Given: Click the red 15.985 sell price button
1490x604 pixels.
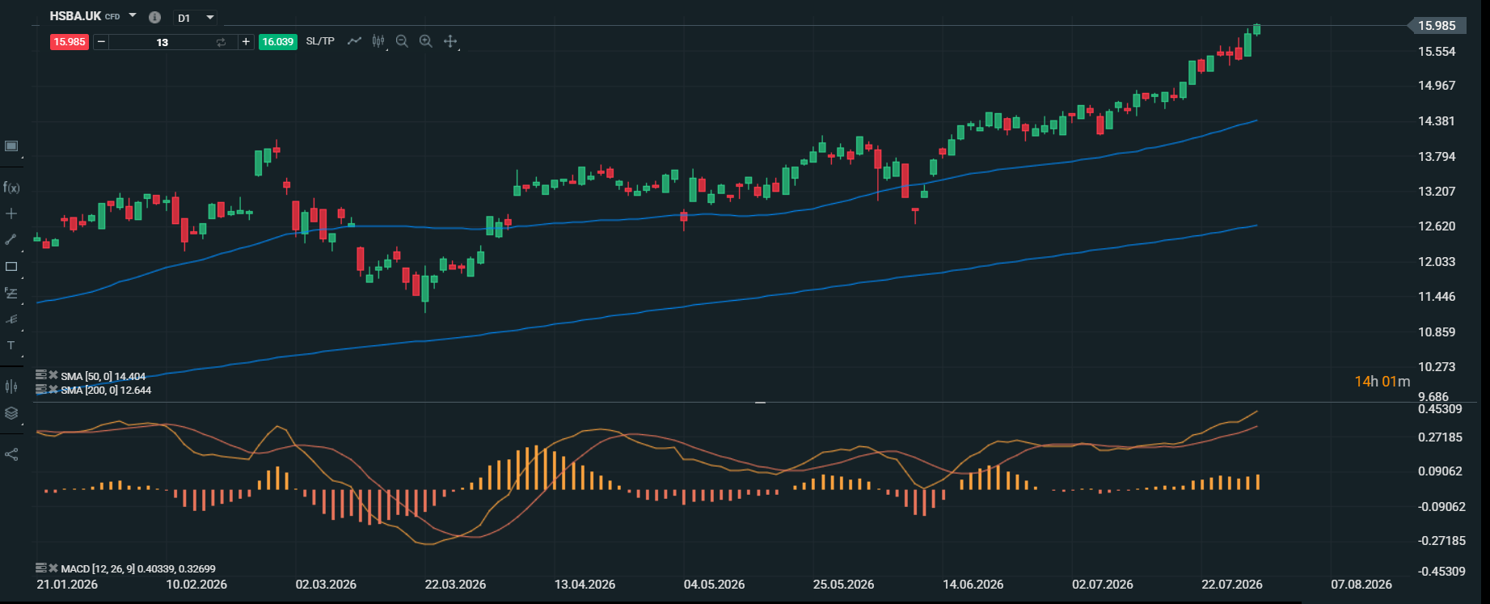Looking at the screenshot, I should [x=70, y=42].
